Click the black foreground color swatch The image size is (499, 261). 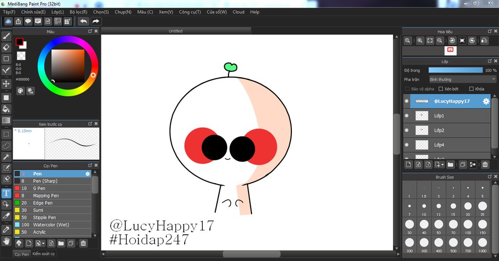(x=19, y=42)
